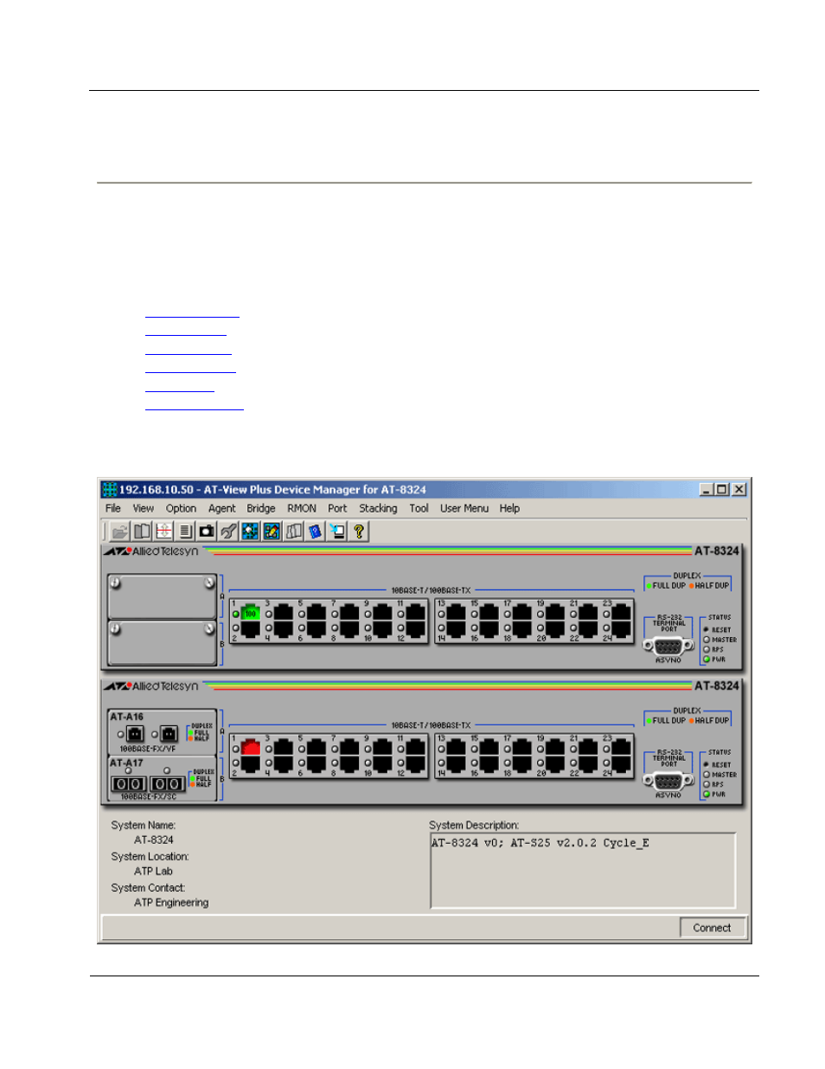Open the Bridge menu

coord(261,509)
